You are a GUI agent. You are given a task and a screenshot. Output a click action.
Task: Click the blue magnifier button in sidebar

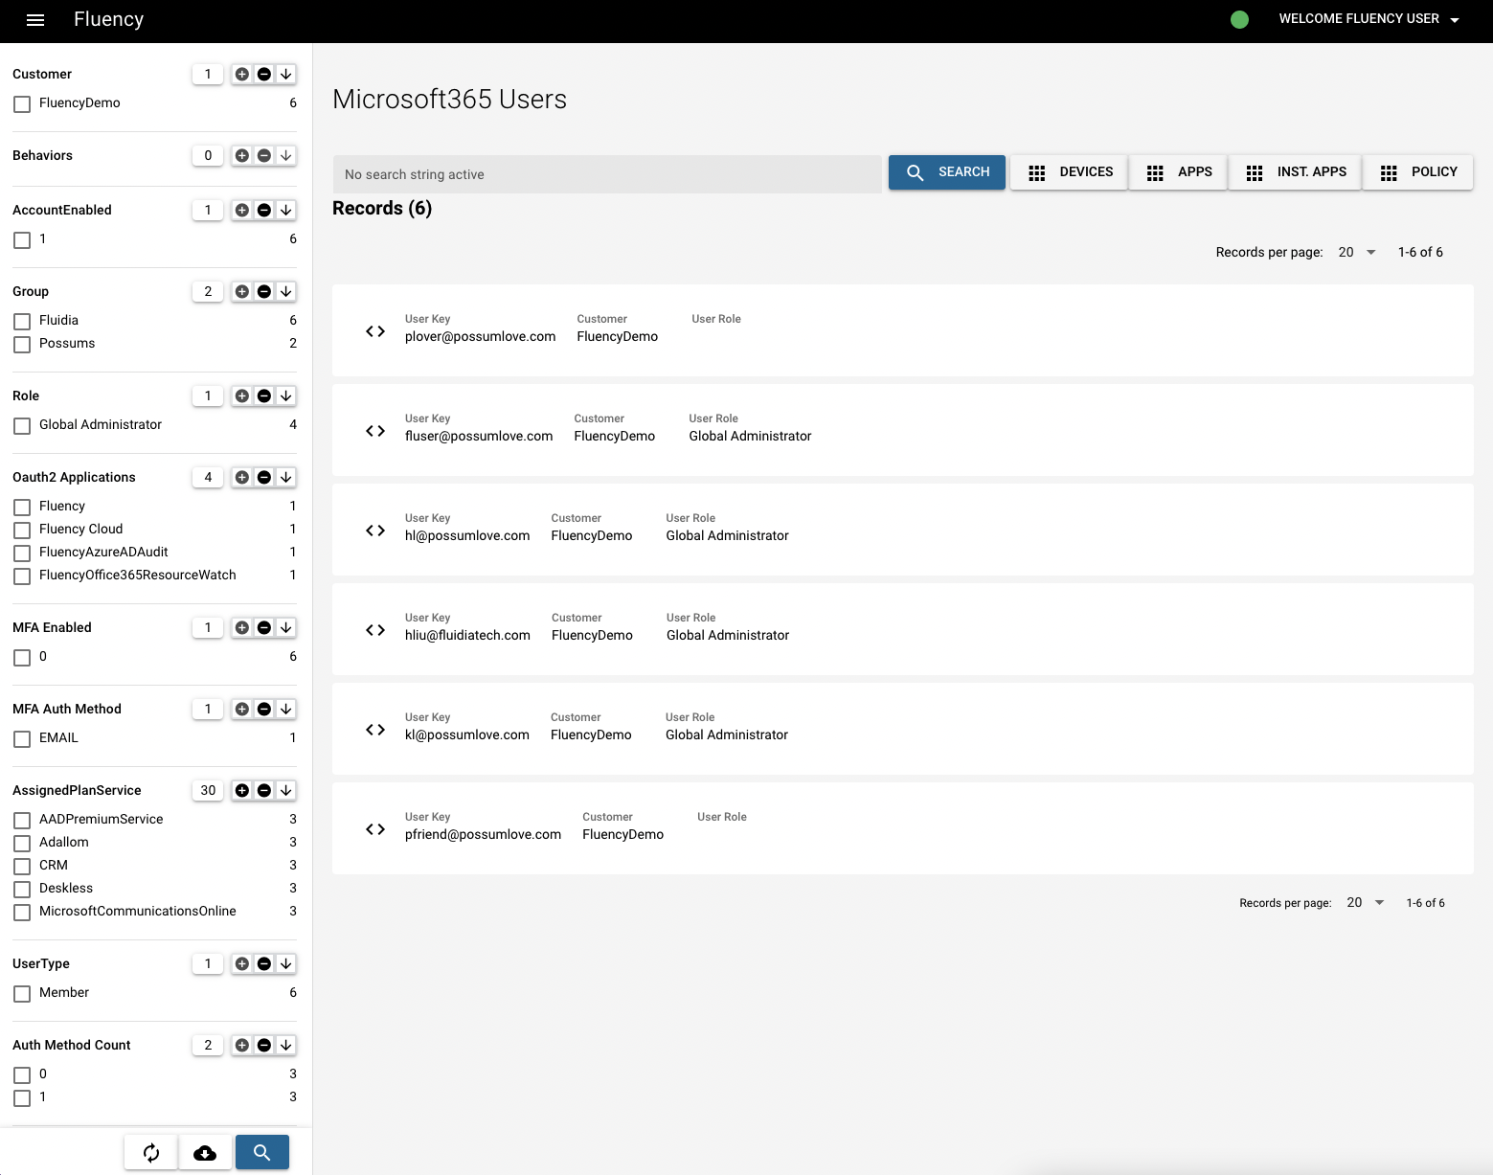[x=262, y=1152]
